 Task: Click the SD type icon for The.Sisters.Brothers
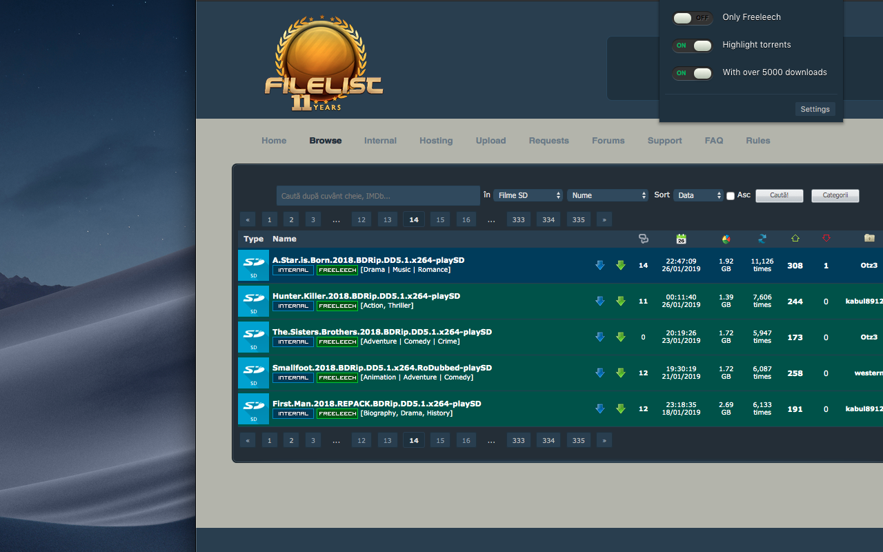pyautogui.click(x=253, y=337)
